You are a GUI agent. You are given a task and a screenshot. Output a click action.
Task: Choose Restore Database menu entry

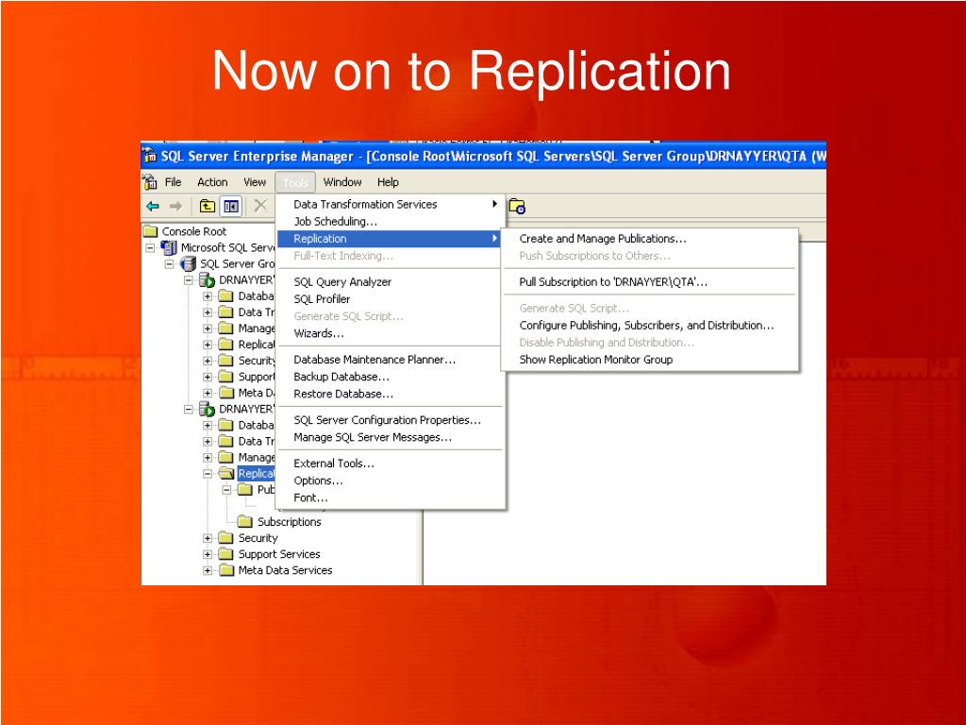tap(389, 394)
